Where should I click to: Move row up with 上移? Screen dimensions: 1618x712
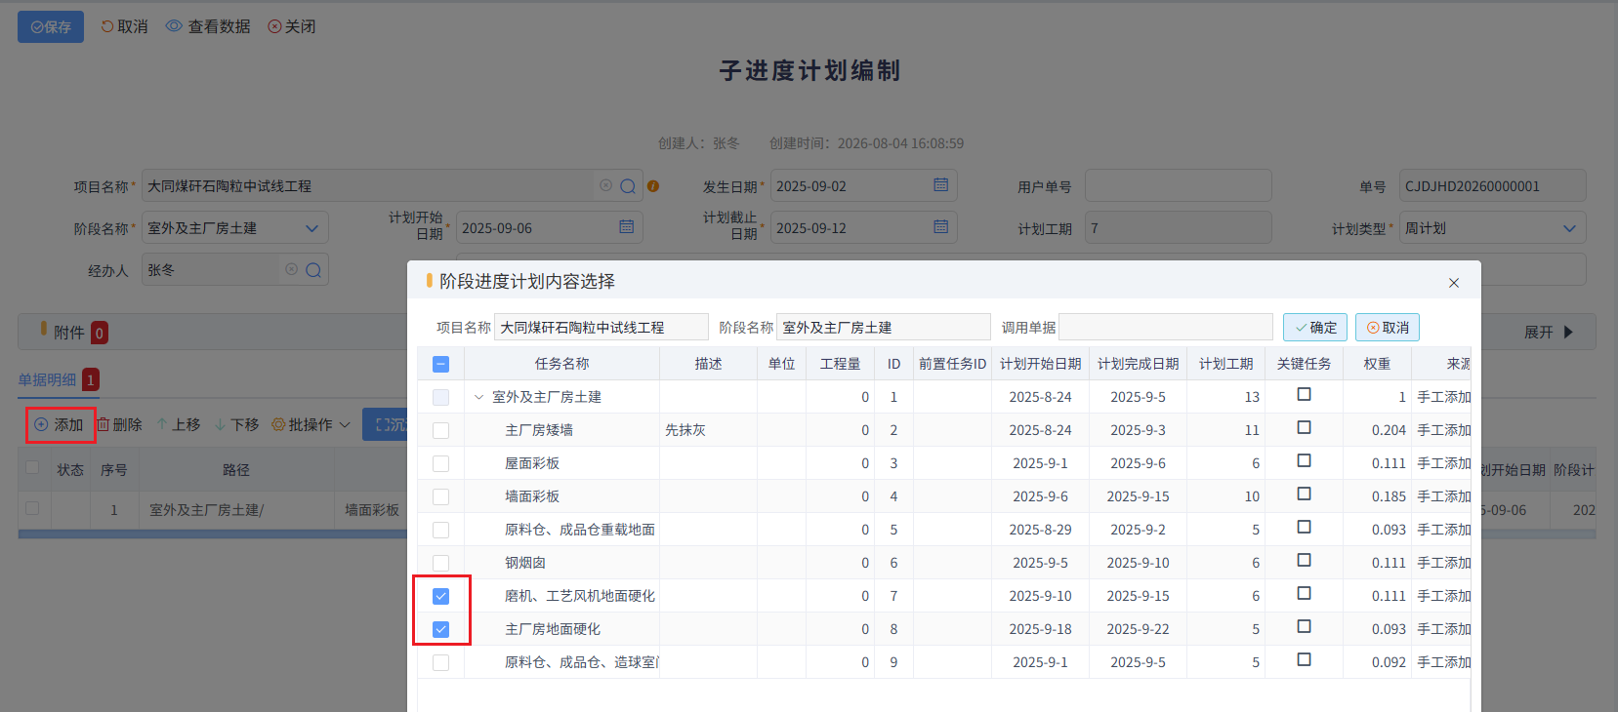click(x=179, y=425)
